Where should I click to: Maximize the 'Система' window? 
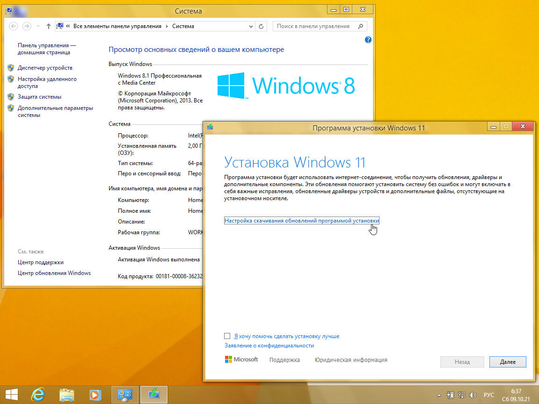[346, 10]
